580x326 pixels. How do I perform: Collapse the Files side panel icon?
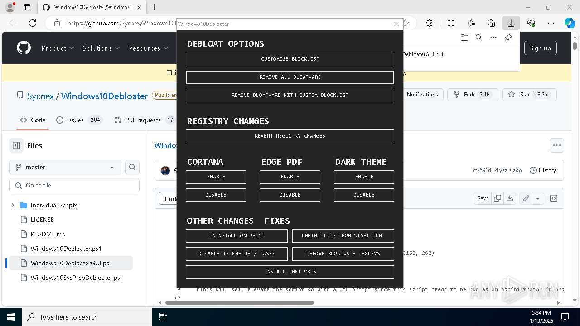[16, 145]
